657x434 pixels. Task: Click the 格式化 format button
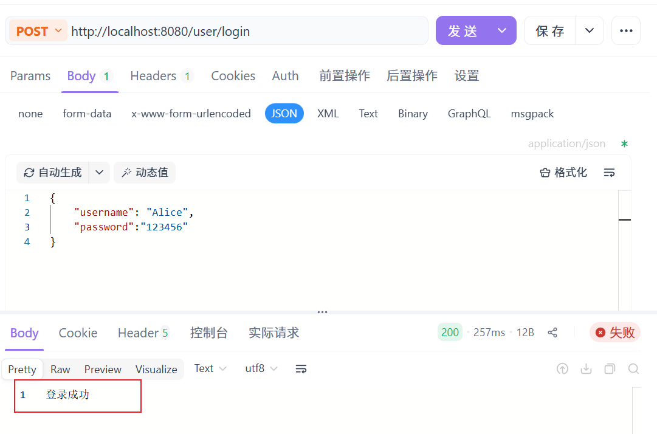point(563,173)
